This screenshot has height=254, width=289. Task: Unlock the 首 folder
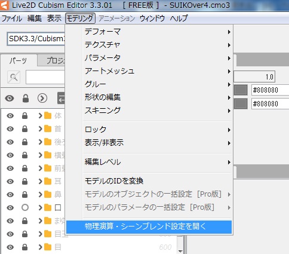(25, 129)
